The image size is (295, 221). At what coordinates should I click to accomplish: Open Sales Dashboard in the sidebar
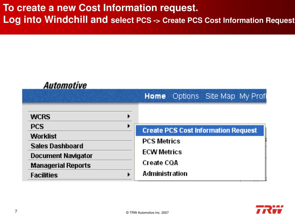tap(80, 146)
